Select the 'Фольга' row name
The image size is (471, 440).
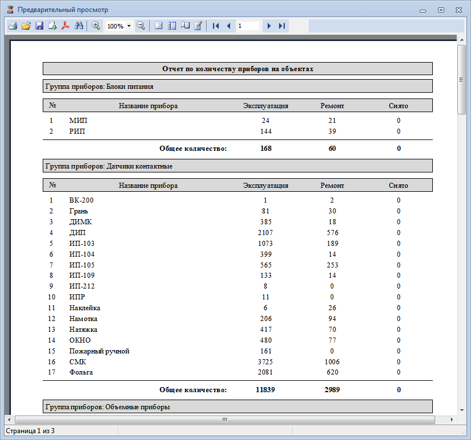(81, 372)
